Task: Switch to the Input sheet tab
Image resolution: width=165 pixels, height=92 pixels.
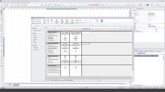Action: (x=52, y=80)
